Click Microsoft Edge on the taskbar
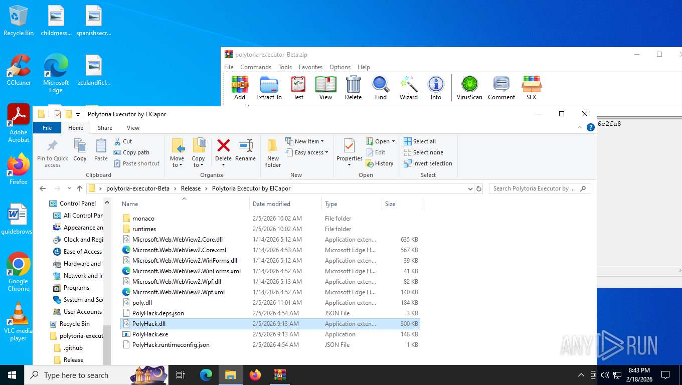This screenshot has width=682, height=385. tap(206, 375)
